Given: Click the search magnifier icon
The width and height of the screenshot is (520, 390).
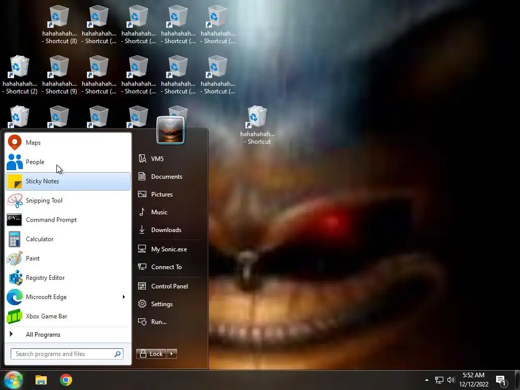Looking at the screenshot, I should [117, 354].
